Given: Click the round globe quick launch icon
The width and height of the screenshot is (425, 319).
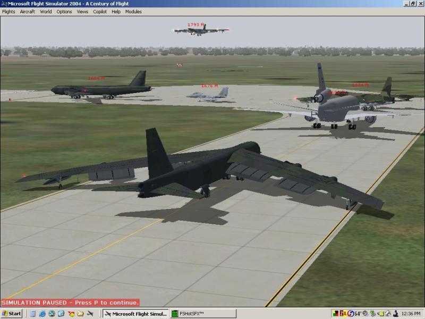Looking at the screenshot, I should (52, 314).
